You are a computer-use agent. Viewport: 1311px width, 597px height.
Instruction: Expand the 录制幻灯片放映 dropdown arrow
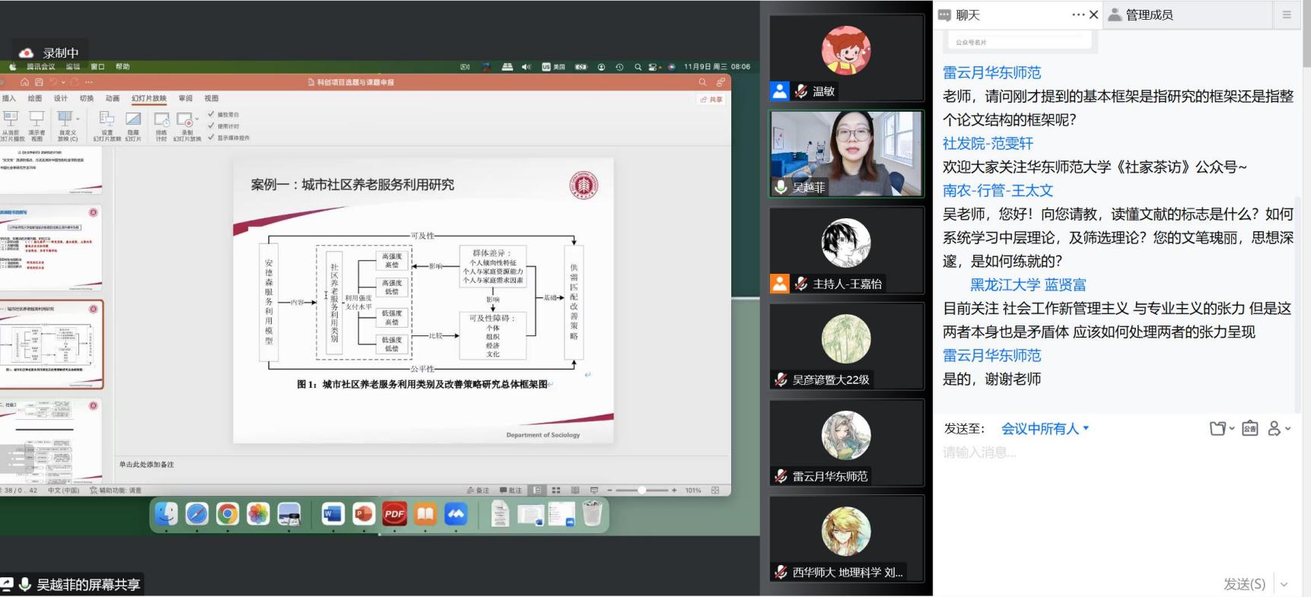point(197,119)
